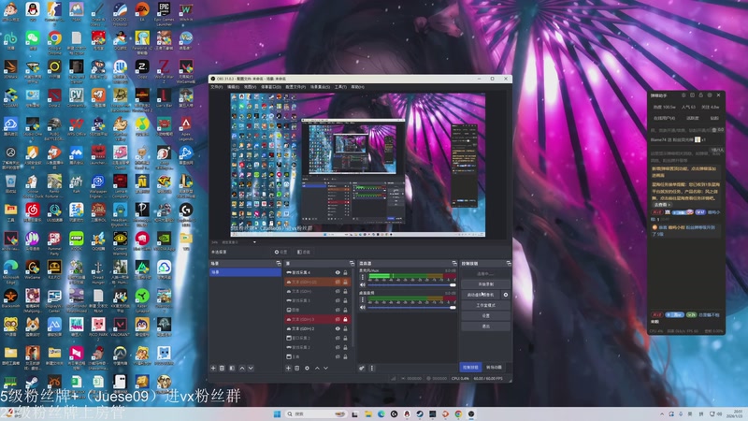Expand the hidden system tray icons chevron
The image size is (748, 421).
pyautogui.click(x=662, y=414)
